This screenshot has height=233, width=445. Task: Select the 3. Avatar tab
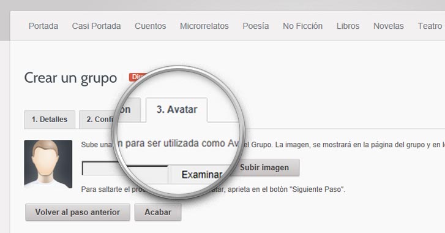(177, 110)
